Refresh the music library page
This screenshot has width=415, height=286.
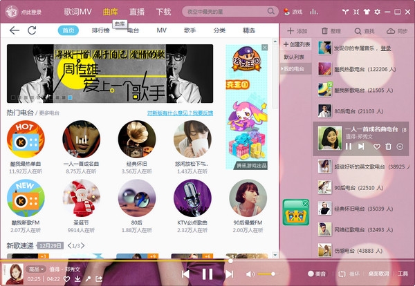click(33, 30)
